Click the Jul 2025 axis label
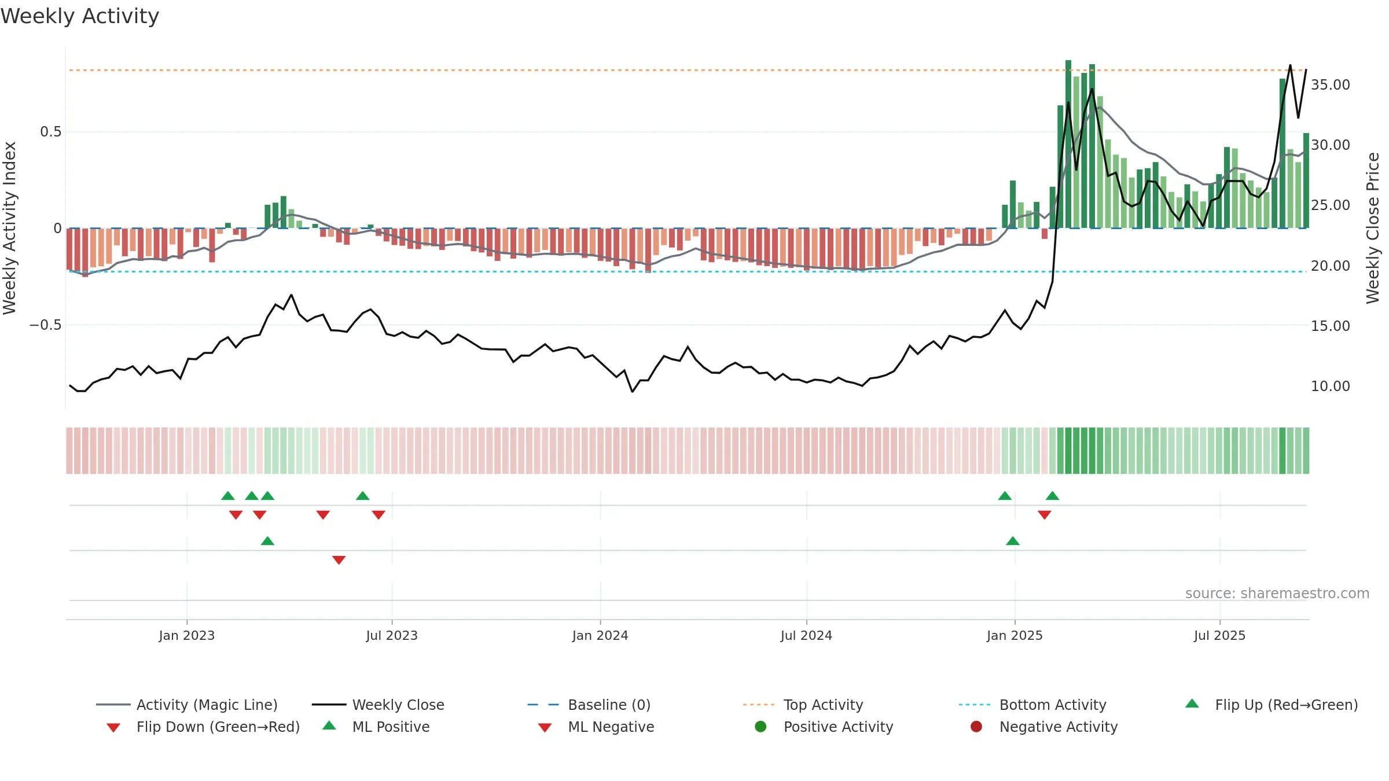The width and height of the screenshot is (1389, 781). pos(1219,635)
